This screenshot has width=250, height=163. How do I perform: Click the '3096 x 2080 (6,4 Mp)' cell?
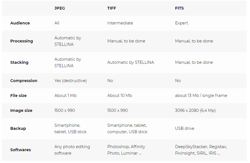point(195,110)
